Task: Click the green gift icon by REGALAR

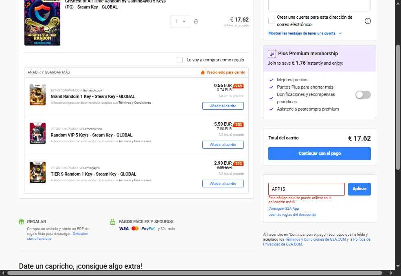Action: coord(22,222)
